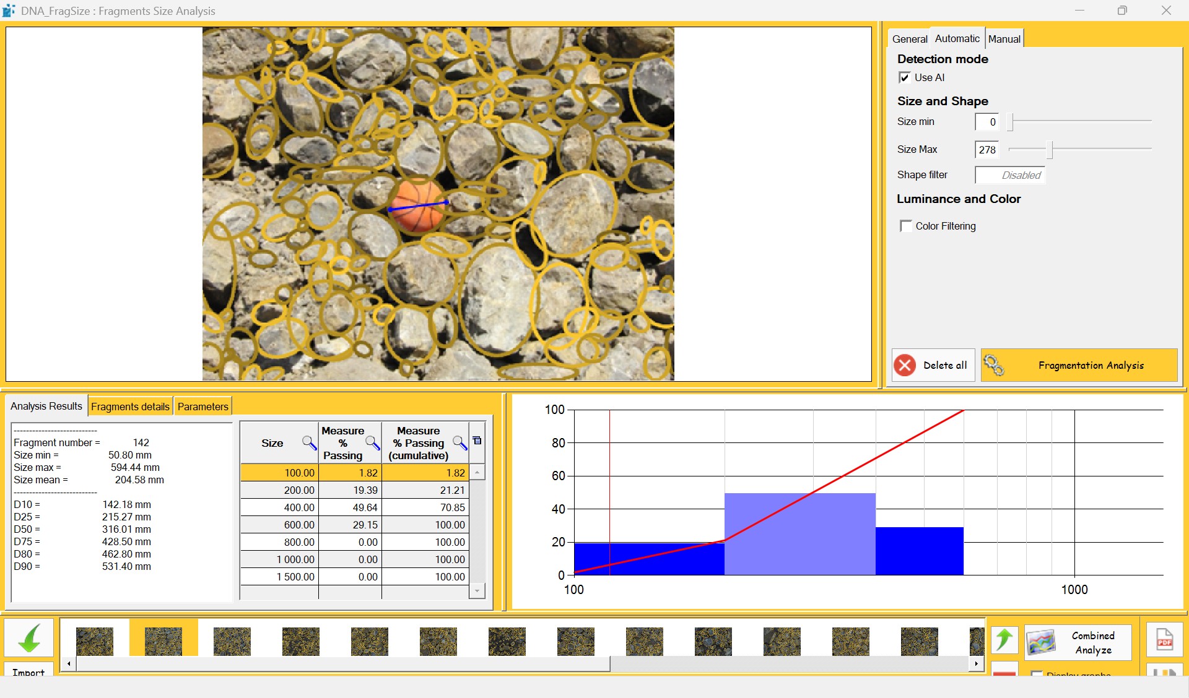Image resolution: width=1189 pixels, height=698 pixels.
Task: Click the magnifier in the Size column header
Action: (x=308, y=442)
